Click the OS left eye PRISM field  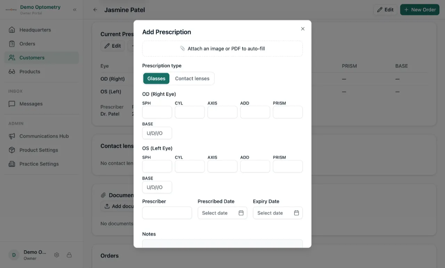click(x=288, y=167)
